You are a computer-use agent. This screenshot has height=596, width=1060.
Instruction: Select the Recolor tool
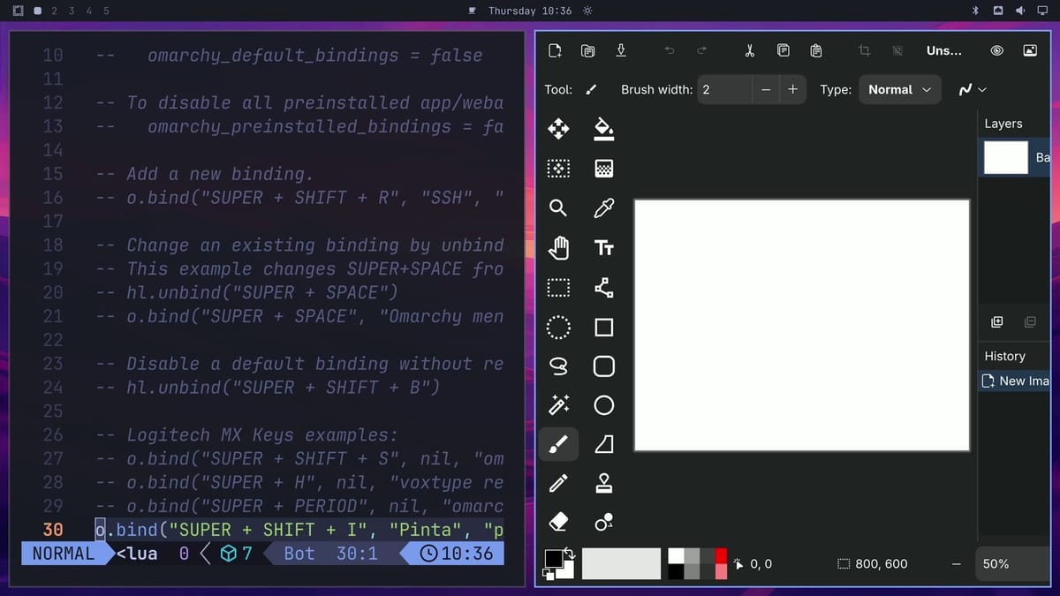point(604,523)
